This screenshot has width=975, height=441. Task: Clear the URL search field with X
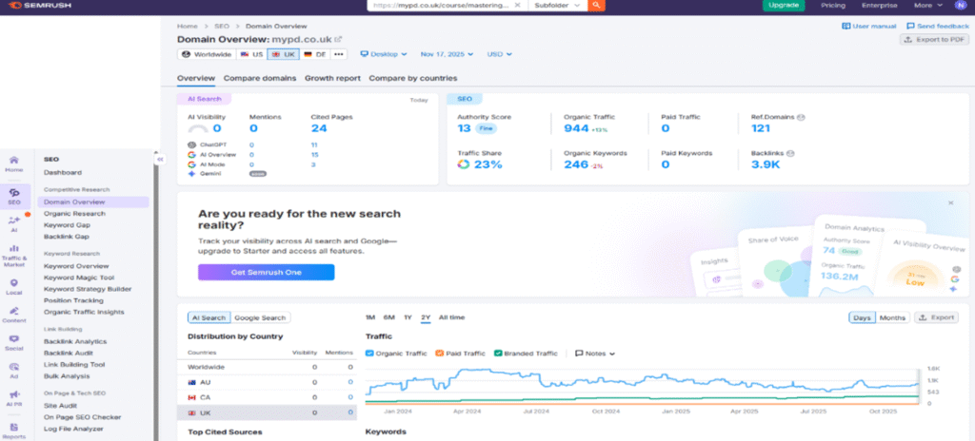(517, 5)
